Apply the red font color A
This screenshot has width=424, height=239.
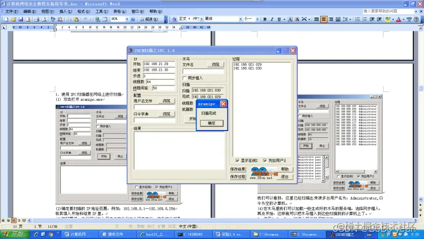click(x=398, y=19)
